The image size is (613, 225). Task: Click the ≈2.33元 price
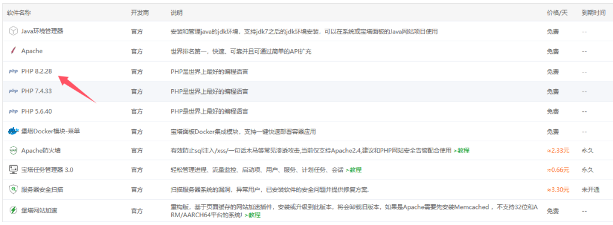559,150
